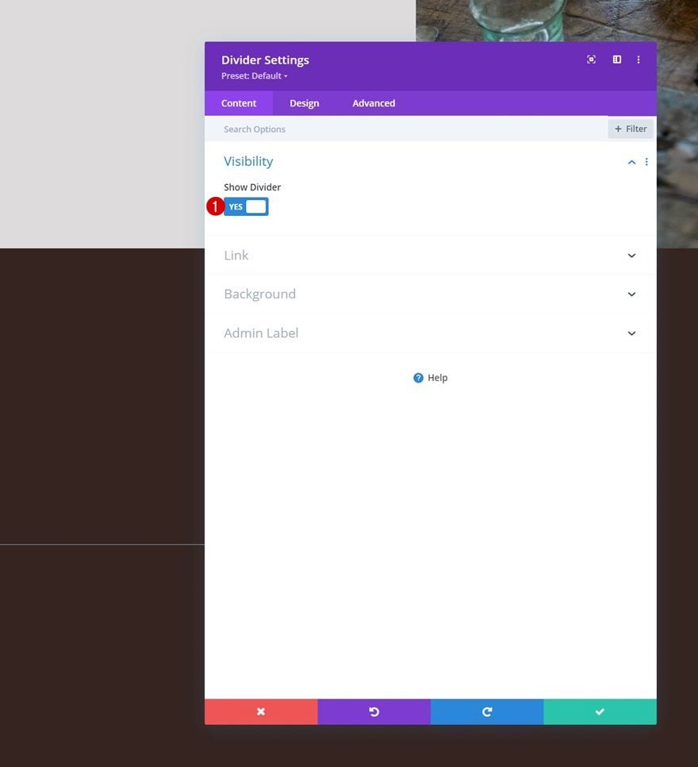This screenshot has width=698, height=767.
Task: Save changes with the green checkmark
Action: click(600, 711)
